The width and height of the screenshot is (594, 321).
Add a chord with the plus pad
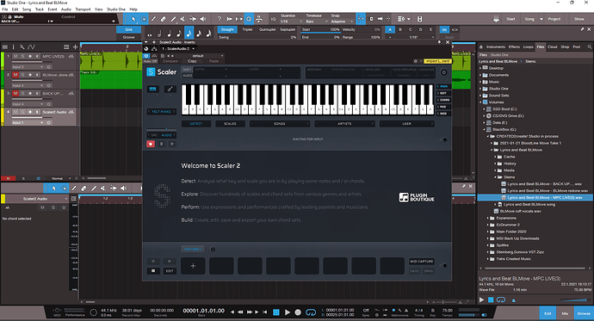tap(193, 266)
